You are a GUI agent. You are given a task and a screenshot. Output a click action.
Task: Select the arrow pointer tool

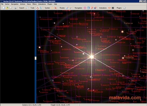pyautogui.click(x=41, y=8)
